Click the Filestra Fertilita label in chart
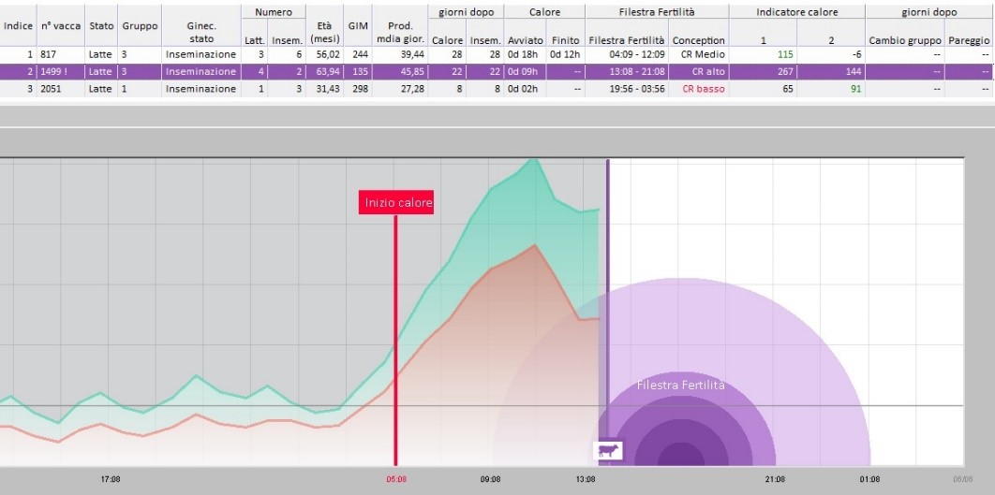995x495 pixels. pyautogui.click(x=681, y=386)
